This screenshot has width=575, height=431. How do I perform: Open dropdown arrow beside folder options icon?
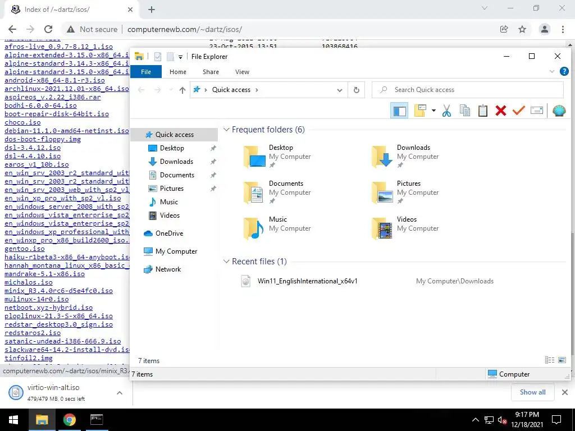pos(433,111)
